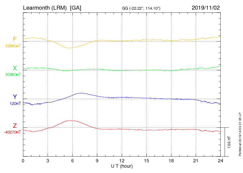The height and width of the screenshot is (173, 243).
Task: Click the orange F trace minimum dip
Action: click(x=69, y=48)
